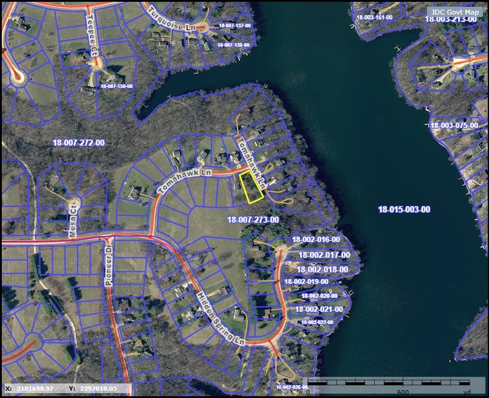Viewport: 489px width, 398px height.
Task: Select parcel label 18-007-138-00
Action: pyautogui.click(x=233, y=45)
